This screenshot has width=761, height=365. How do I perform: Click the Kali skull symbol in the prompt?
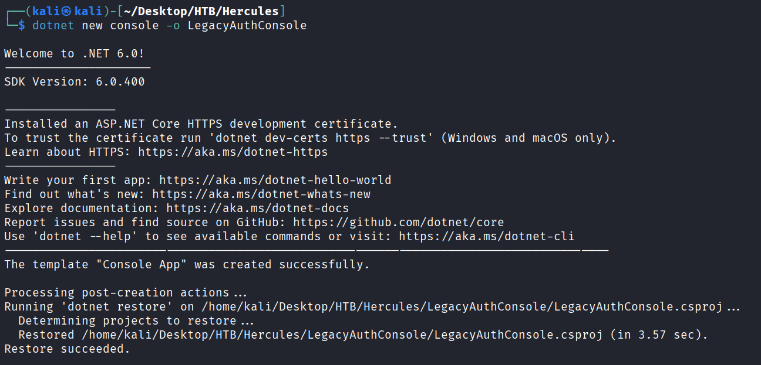67,11
